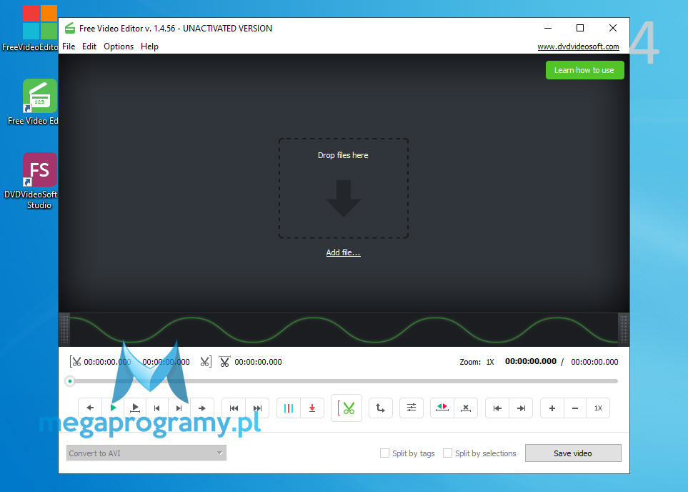688x492 pixels.
Task: Click the step backward arrow button
Action: (x=90, y=408)
